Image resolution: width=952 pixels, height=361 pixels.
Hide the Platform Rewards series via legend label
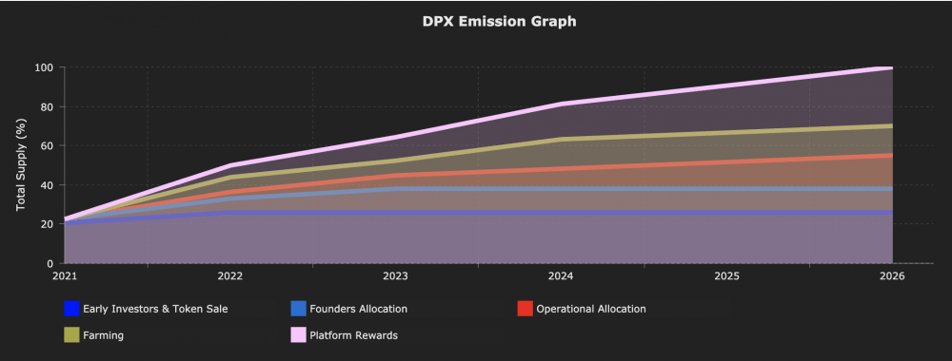tap(353, 335)
